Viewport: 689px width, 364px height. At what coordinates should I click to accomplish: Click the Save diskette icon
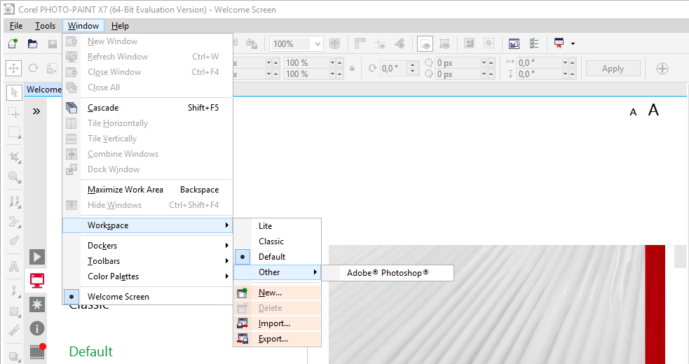53,44
